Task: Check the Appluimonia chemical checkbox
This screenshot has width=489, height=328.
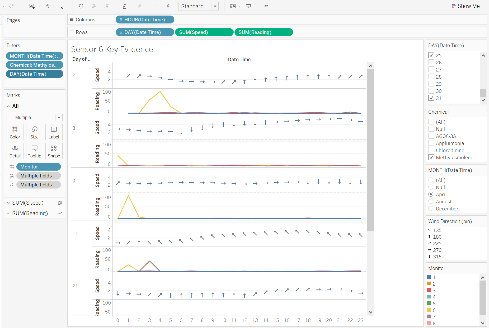Action: point(431,143)
